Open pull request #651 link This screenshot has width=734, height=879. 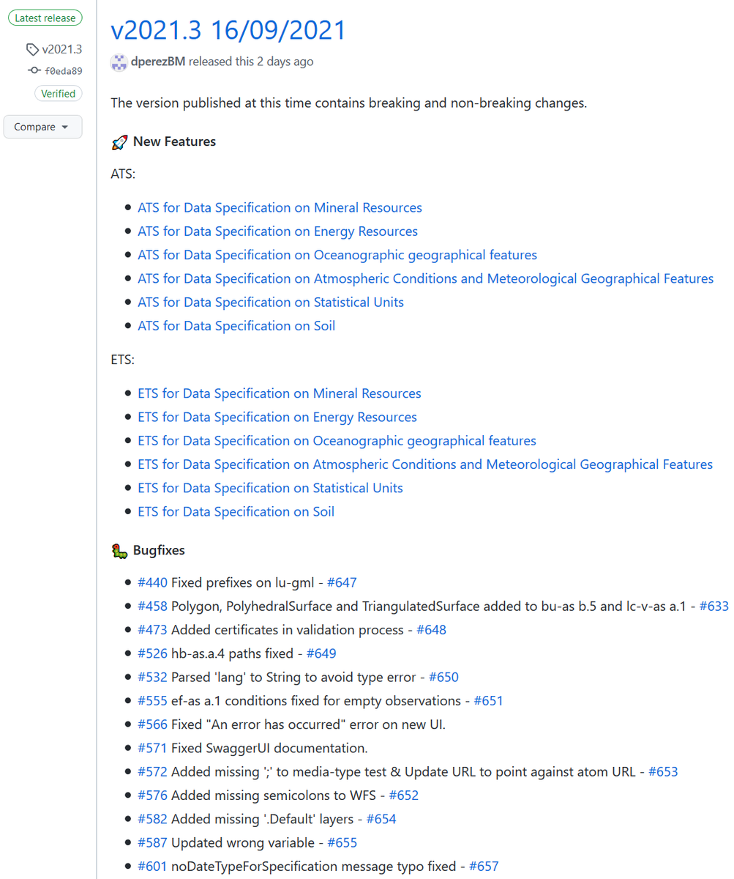[488, 700]
